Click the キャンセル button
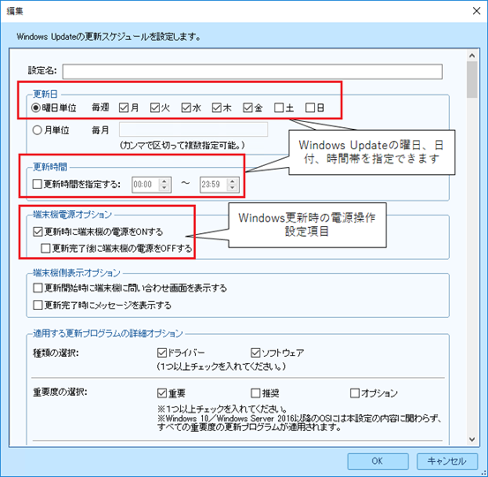 pos(447,461)
